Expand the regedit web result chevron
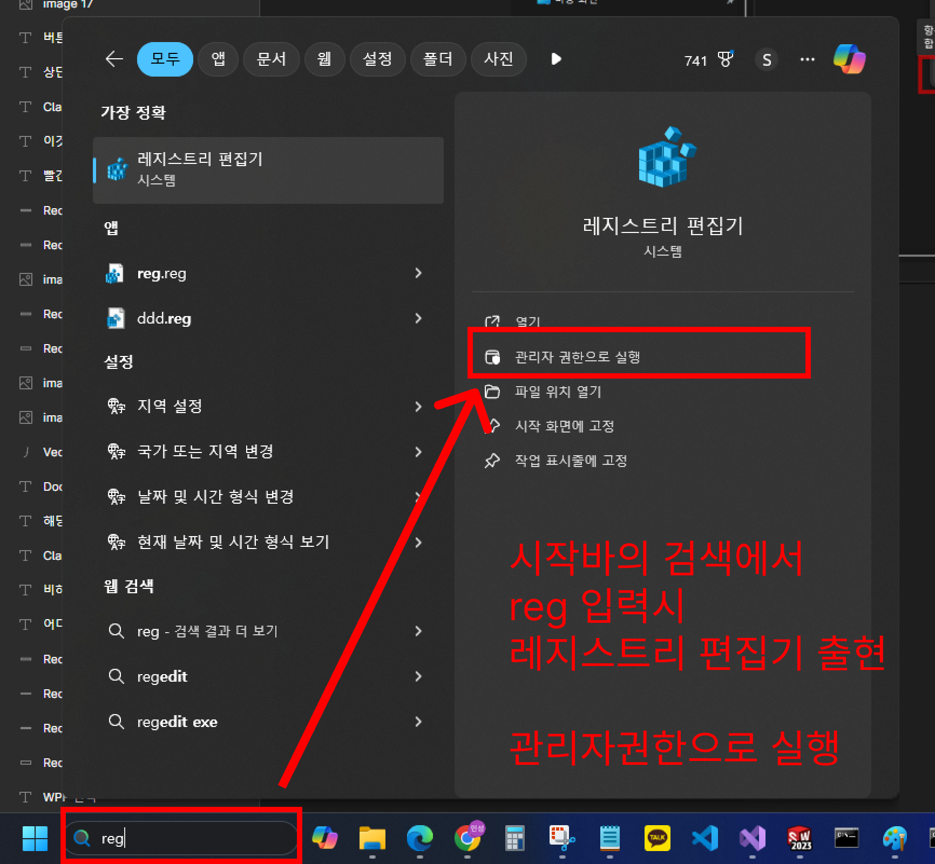The height and width of the screenshot is (864, 935). (418, 676)
